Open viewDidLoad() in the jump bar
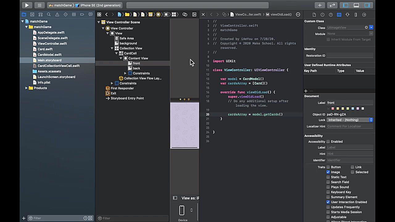Screen dimensions: 395x222 tap(281, 14)
